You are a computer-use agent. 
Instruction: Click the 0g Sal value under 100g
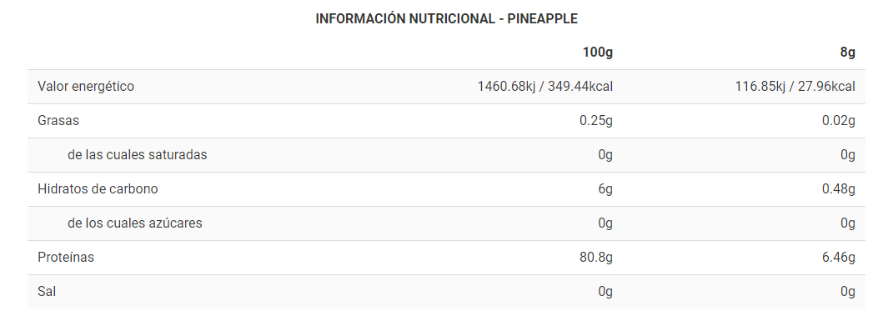(x=605, y=291)
